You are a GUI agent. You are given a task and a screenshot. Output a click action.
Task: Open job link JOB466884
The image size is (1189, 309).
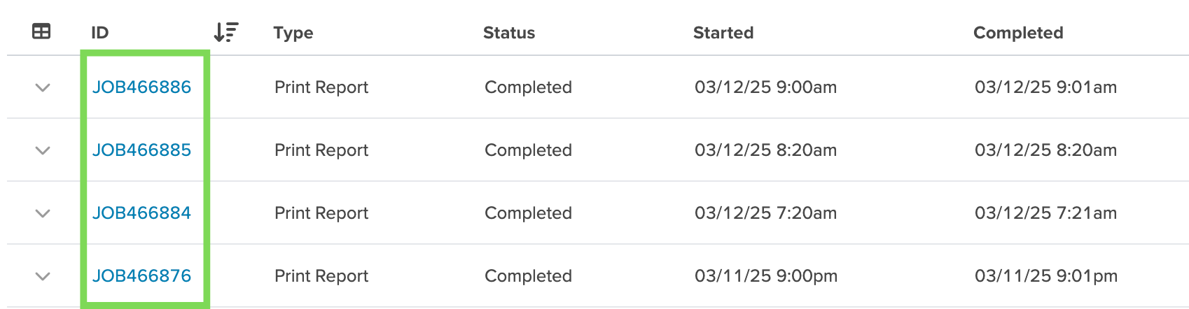click(142, 213)
